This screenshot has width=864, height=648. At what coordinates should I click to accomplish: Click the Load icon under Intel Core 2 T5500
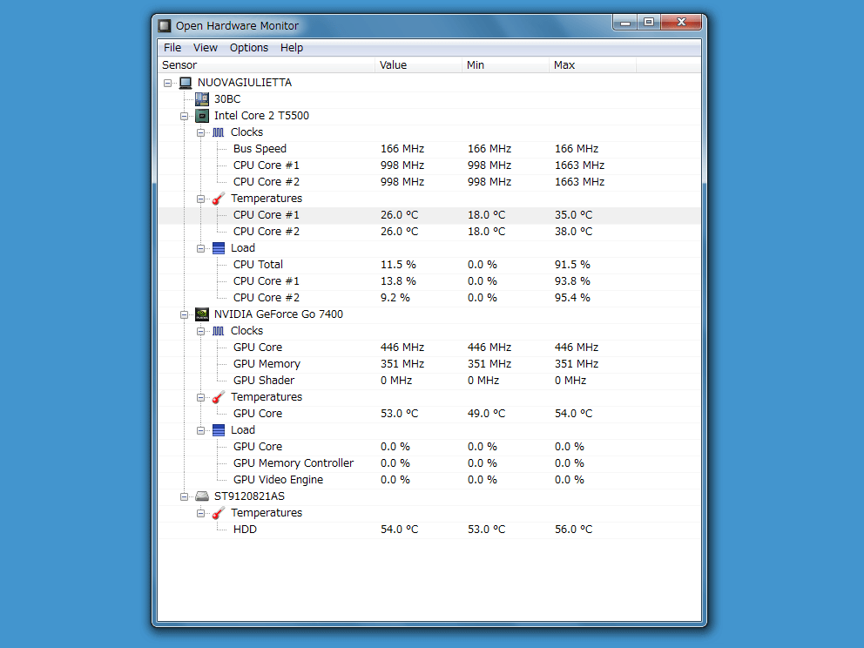pos(219,248)
